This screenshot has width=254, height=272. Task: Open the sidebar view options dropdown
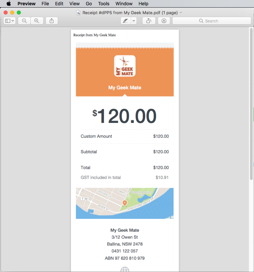10,21
